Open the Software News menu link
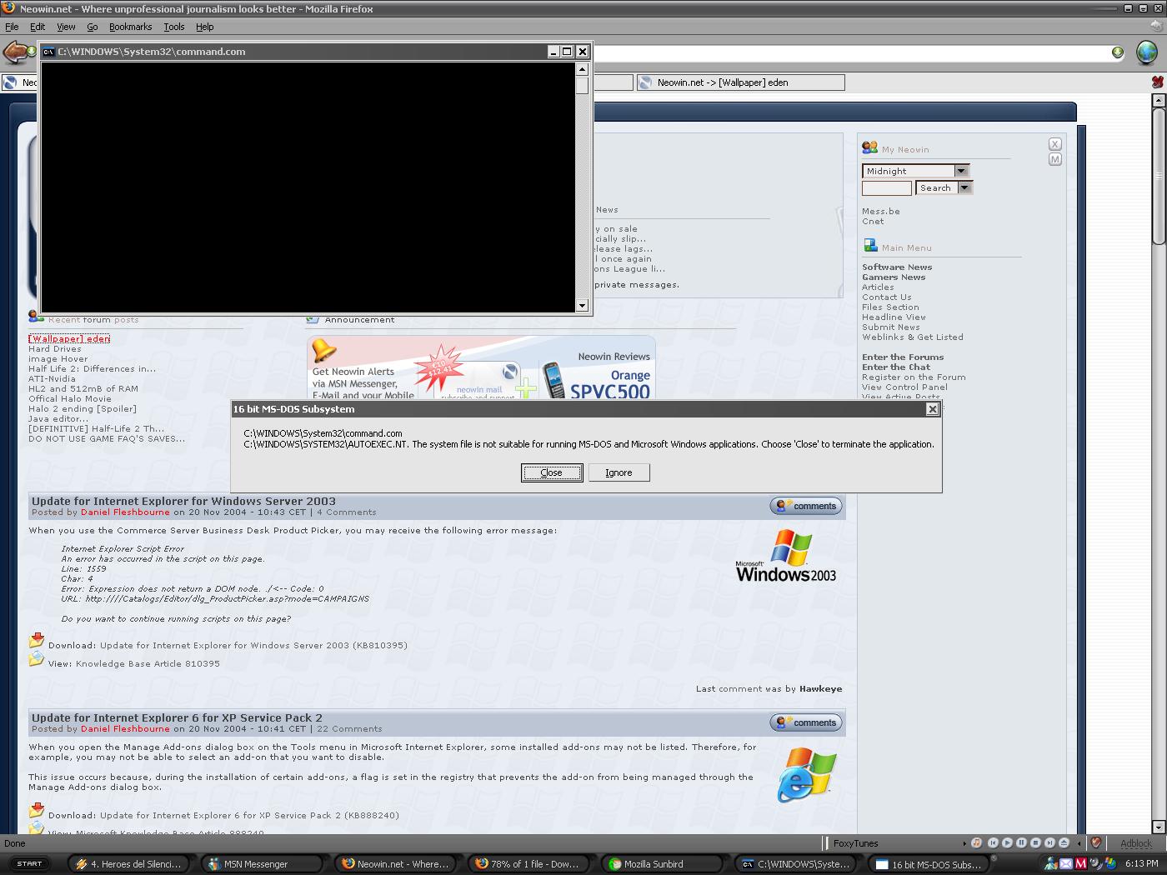The height and width of the screenshot is (875, 1167). pyautogui.click(x=897, y=267)
